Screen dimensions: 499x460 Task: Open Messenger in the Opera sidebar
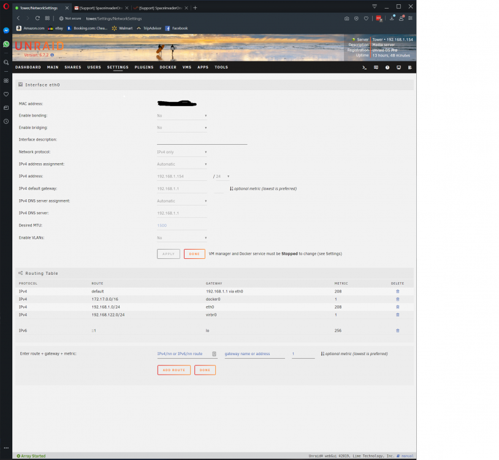coord(6,31)
